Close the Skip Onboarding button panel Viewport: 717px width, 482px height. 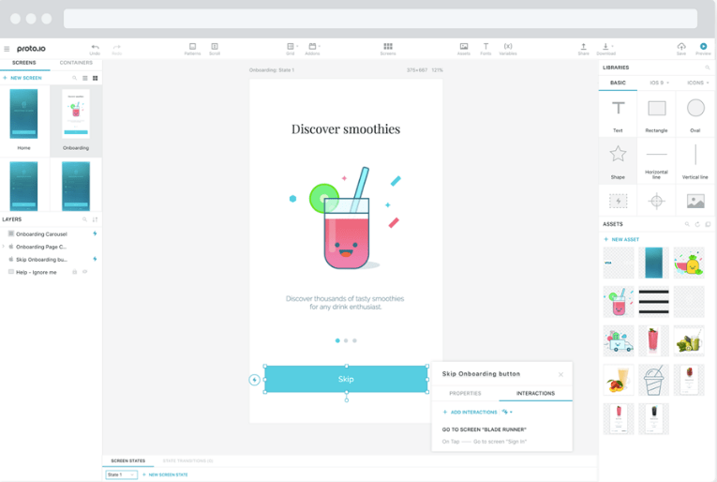click(561, 374)
